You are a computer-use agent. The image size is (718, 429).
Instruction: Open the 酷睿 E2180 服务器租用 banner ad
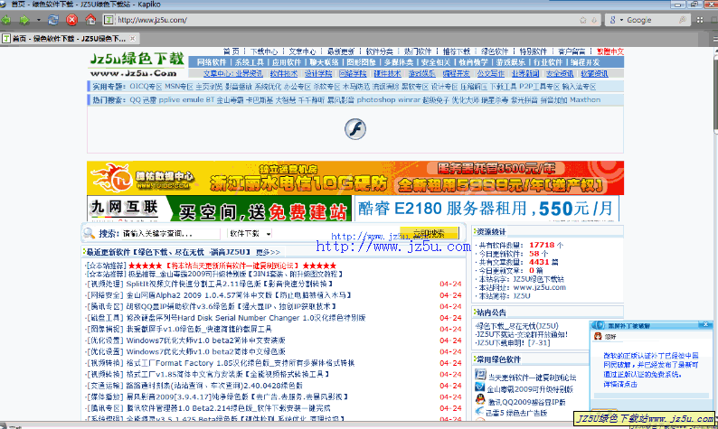487,209
